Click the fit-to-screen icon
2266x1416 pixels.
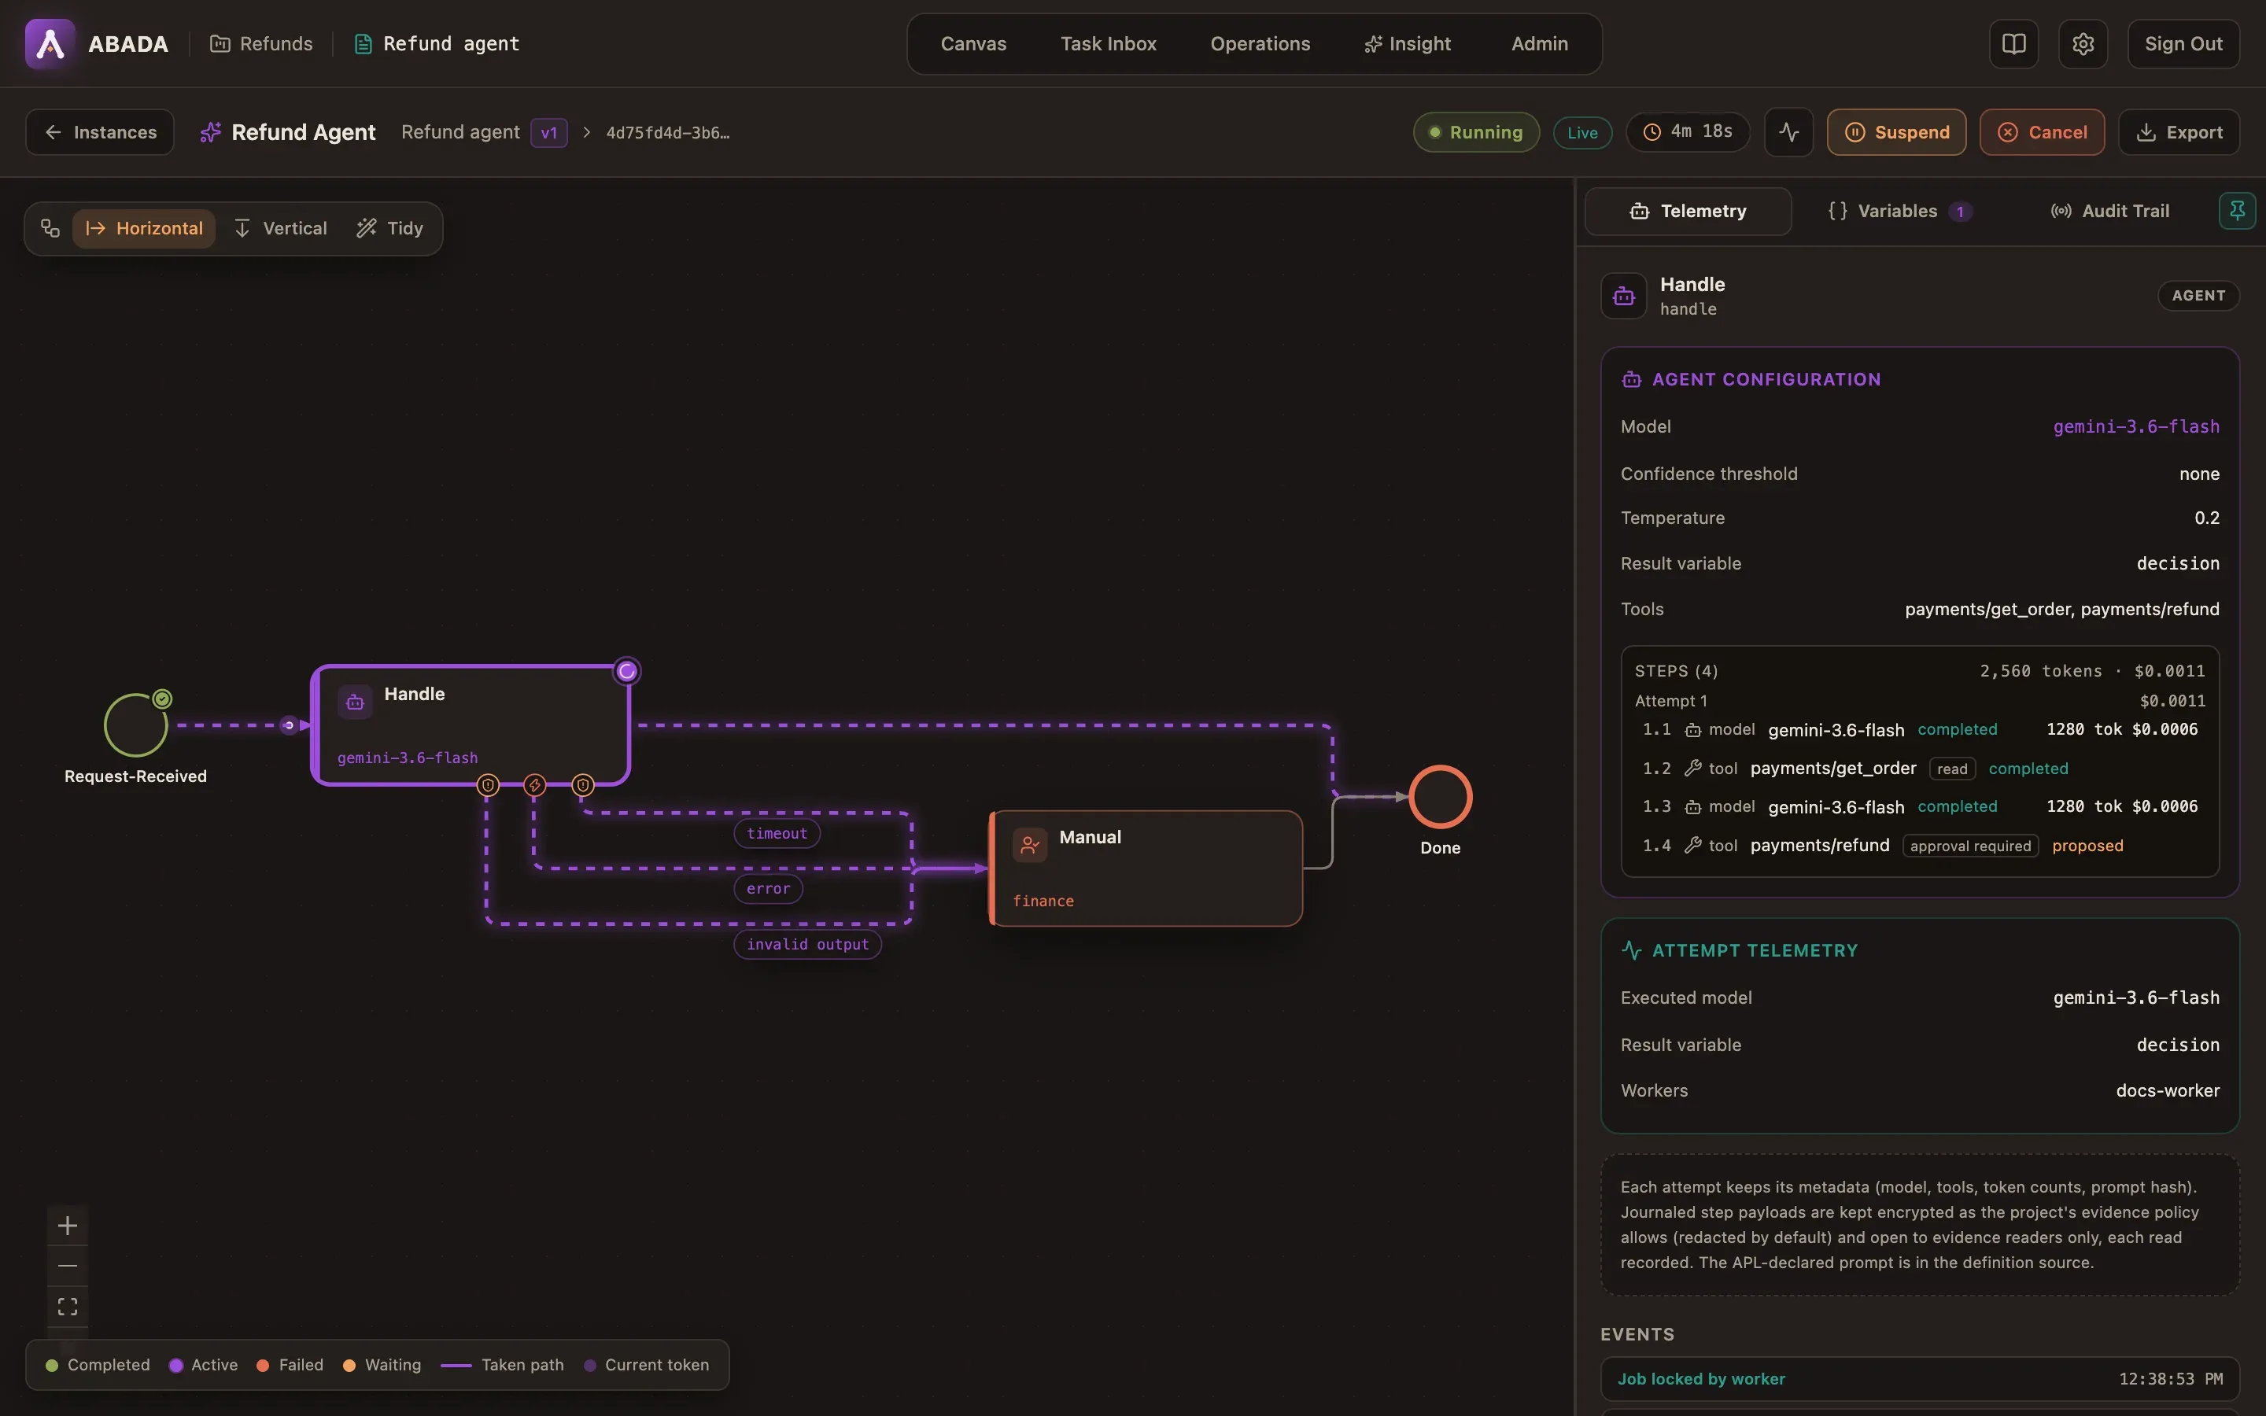(68, 1307)
